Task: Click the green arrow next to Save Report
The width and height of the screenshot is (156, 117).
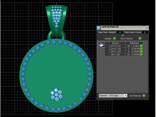Action: 140,38
